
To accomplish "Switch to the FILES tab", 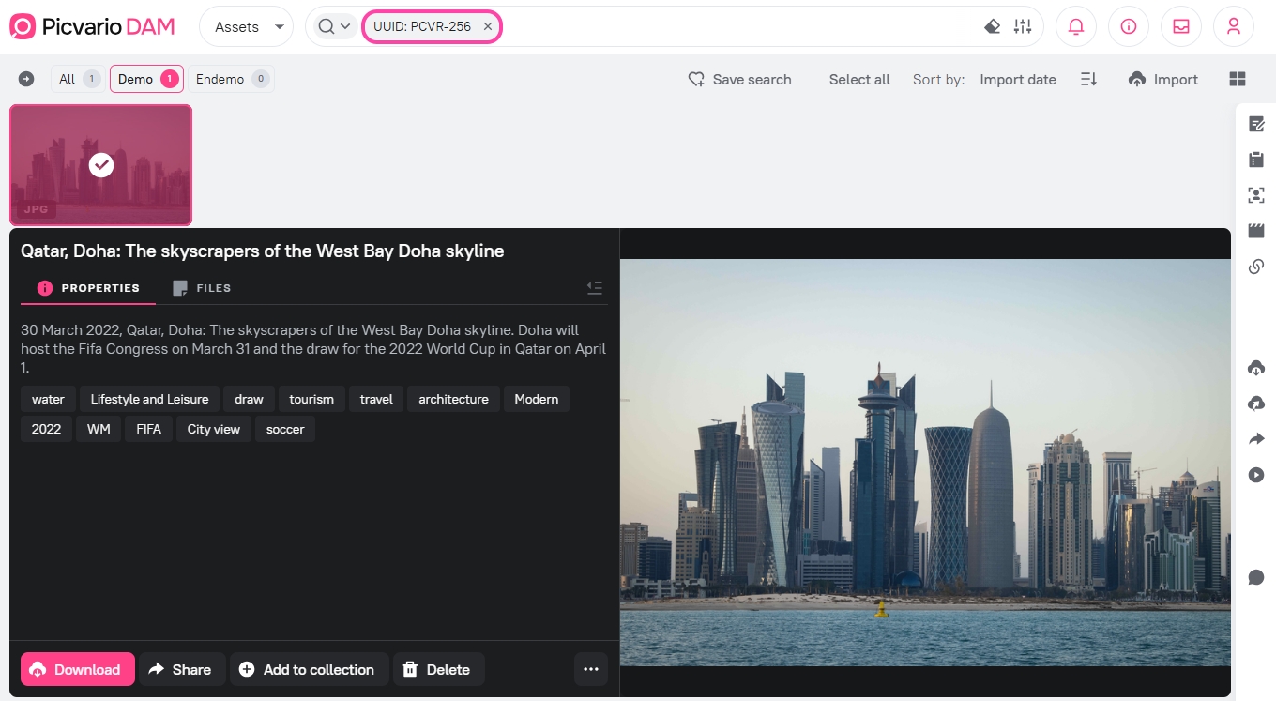I will (x=202, y=288).
